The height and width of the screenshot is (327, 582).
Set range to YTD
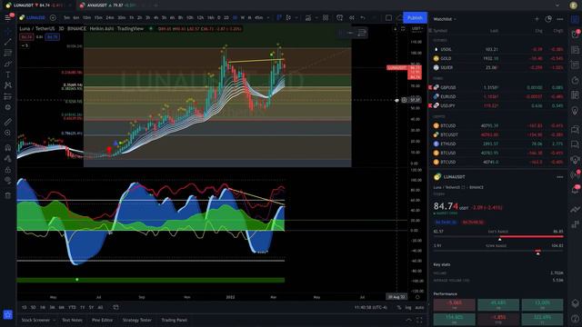pyautogui.click(x=72, y=307)
